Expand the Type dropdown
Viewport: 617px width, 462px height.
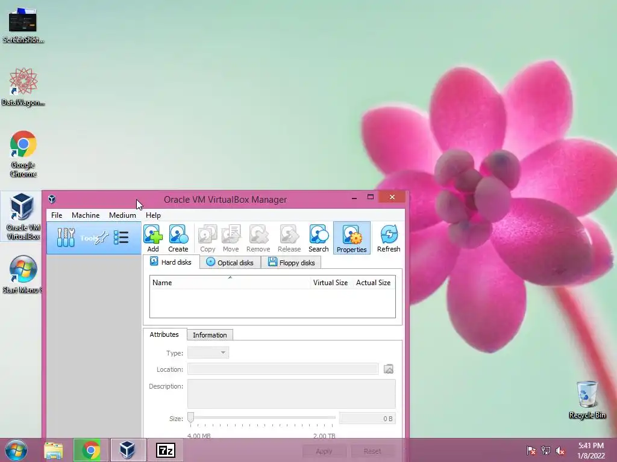click(208, 353)
